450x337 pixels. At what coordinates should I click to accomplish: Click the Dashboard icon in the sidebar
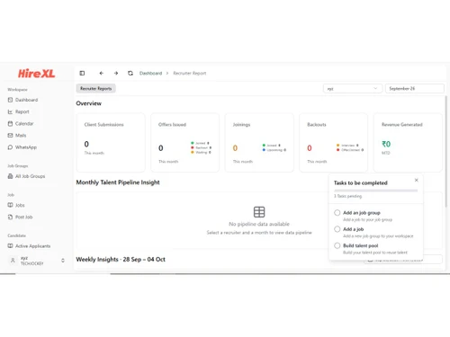[x=10, y=100]
